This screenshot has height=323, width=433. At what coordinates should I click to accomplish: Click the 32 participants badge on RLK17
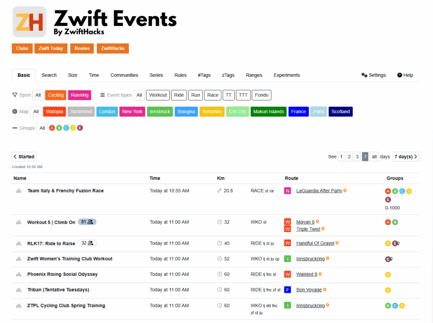[87, 243]
